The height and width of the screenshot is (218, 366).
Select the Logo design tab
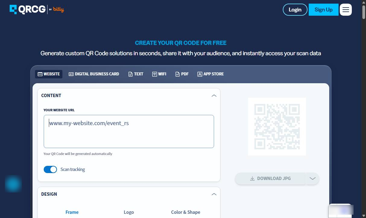[129, 212]
